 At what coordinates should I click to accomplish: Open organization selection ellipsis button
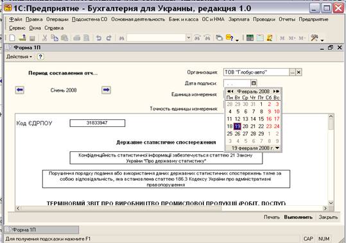[292, 72]
